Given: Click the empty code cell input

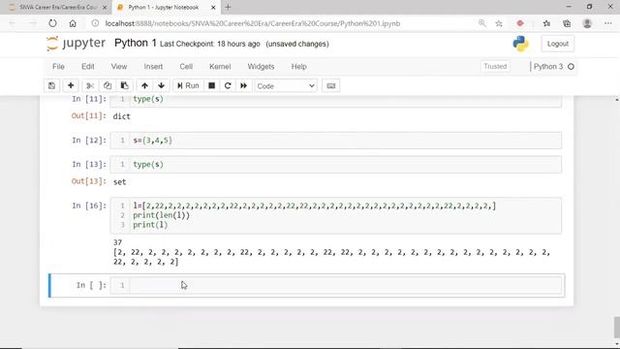Looking at the screenshot, I should (346, 285).
